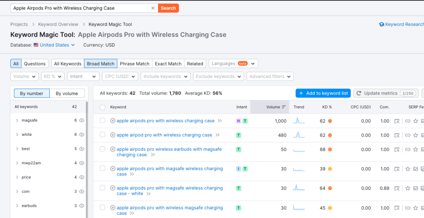Click the keyword groups sidebar scrollbar
This screenshot has height=218, width=424.
coord(87,159)
